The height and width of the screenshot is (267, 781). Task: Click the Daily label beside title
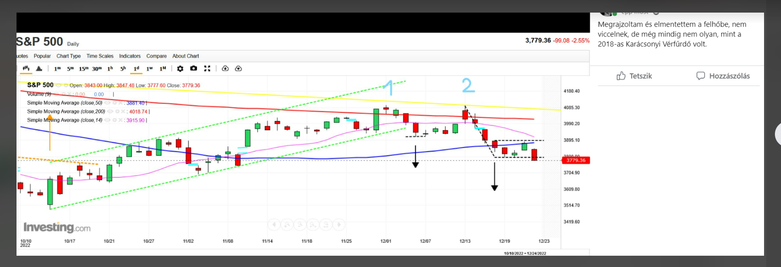click(x=73, y=44)
